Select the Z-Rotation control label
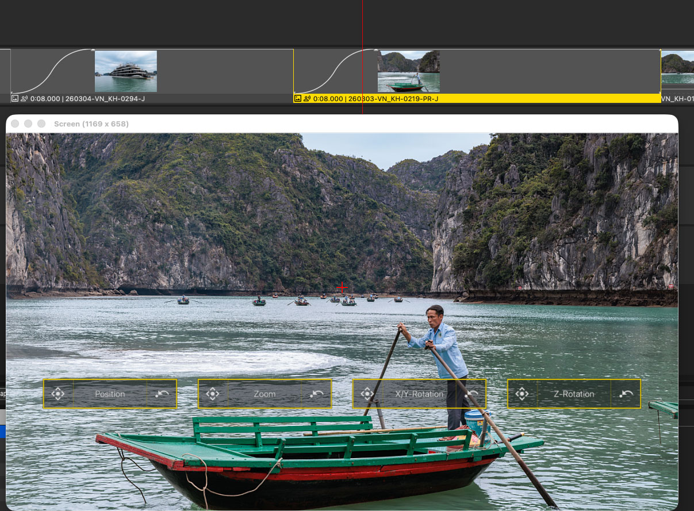Screen dimensions: 694x511 pos(574,394)
